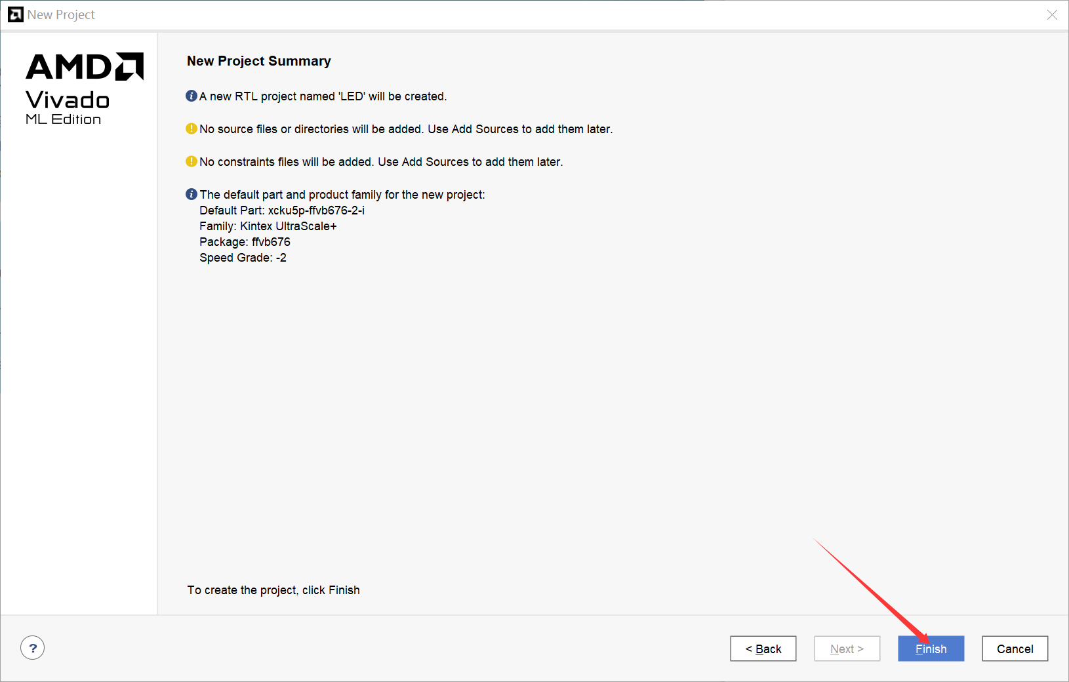The image size is (1069, 682).
Task: Click the info icon beside RTL project message
Action: [192, 96]
